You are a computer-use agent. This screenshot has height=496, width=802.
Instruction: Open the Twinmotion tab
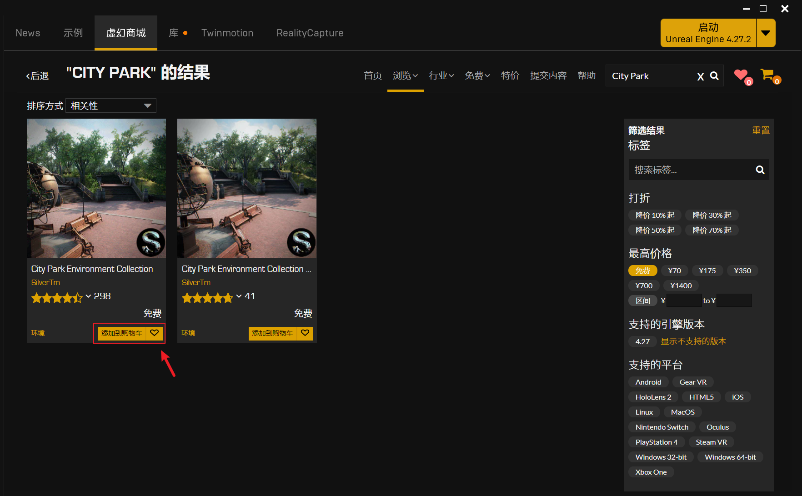click(227, 33)
